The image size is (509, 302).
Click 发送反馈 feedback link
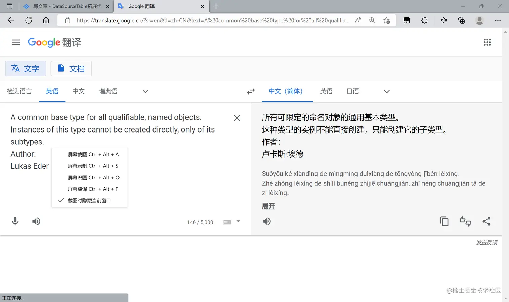pos(486,242)
